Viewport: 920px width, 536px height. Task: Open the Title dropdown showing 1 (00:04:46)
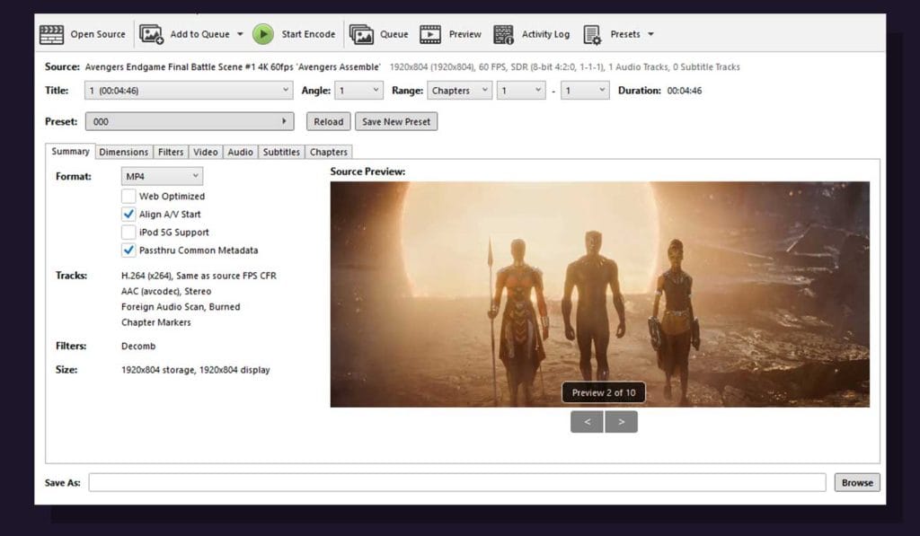[x=189, y=91]
